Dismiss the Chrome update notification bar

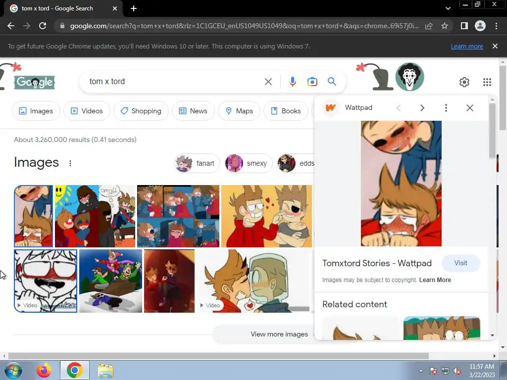(x=495, y=46)
